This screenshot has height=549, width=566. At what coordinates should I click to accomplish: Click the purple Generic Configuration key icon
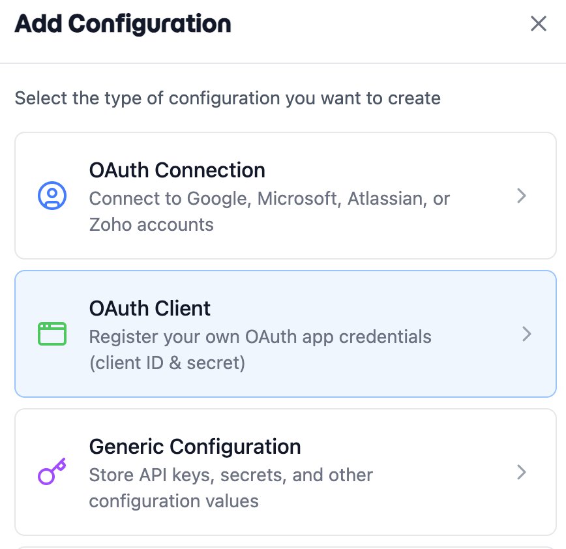[x=52, y=472]
